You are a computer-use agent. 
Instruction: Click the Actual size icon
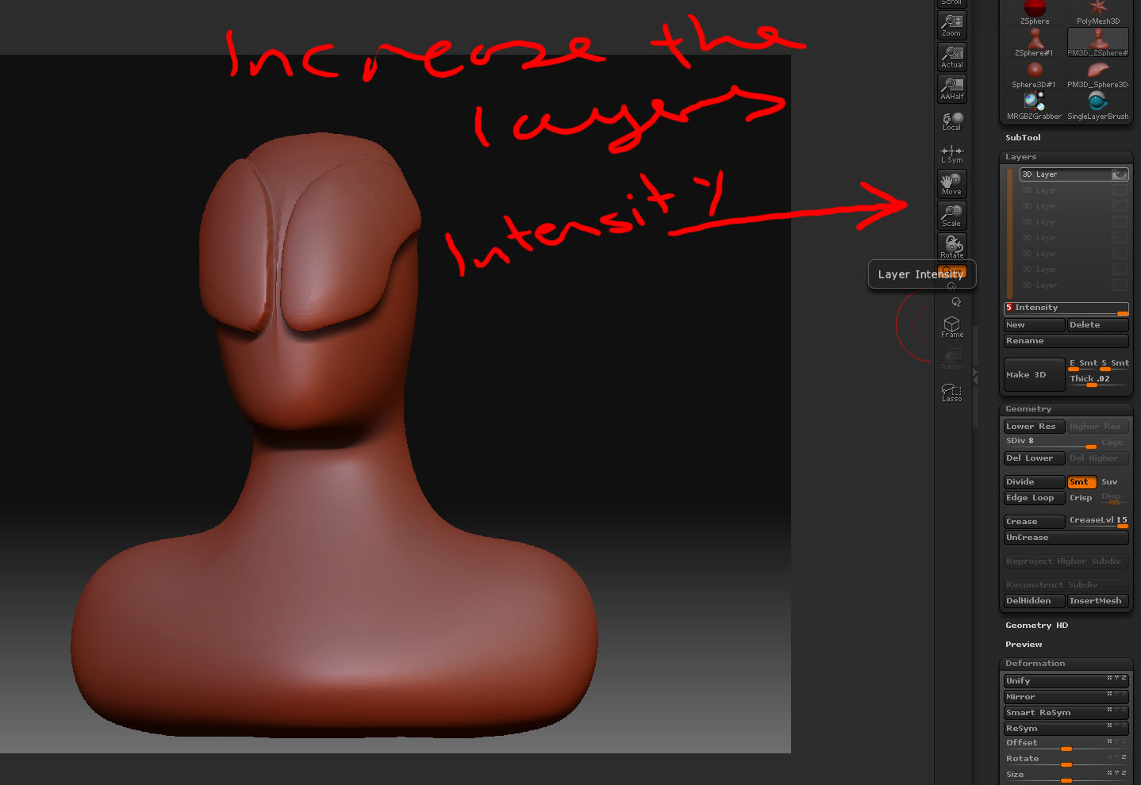click(x=951, y=57)
